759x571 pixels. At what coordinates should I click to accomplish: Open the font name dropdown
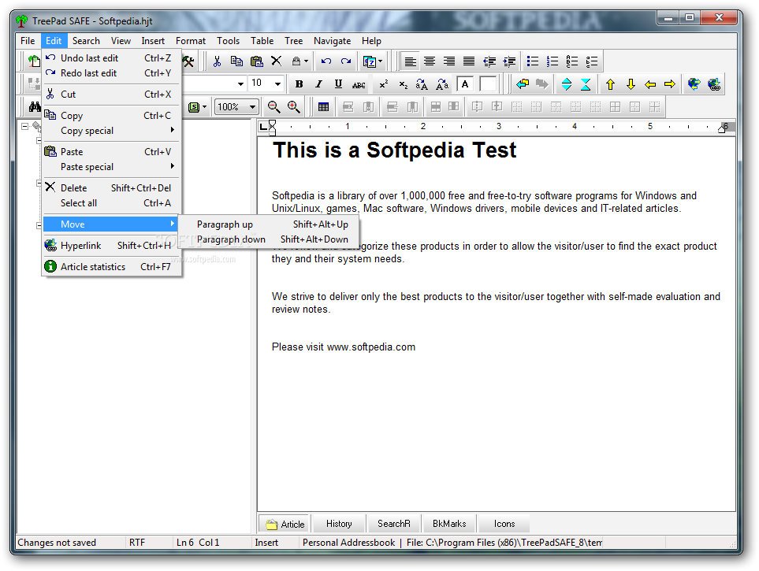coord(240,84)
